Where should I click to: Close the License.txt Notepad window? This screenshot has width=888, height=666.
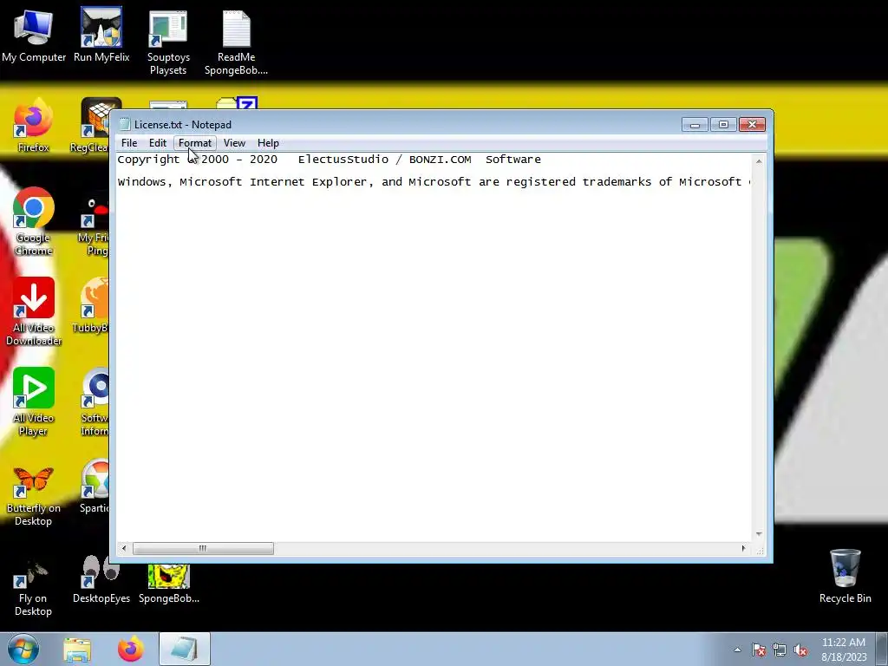coord(752,125)
